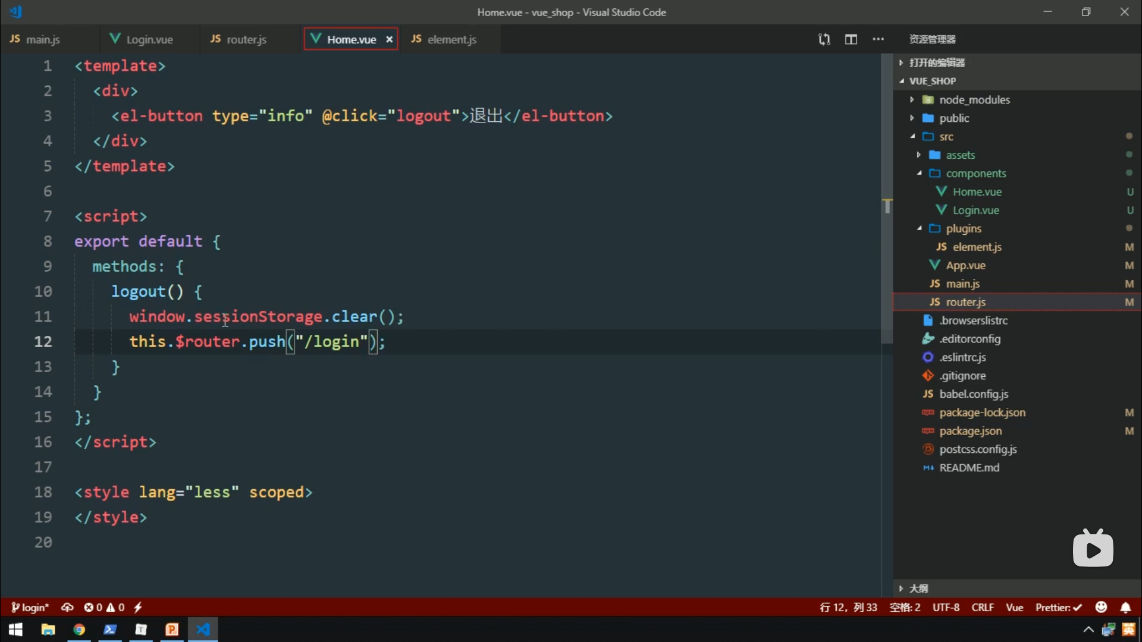
Task: Click the VS Code logo menu icon
Action: [x=15, y=12]
